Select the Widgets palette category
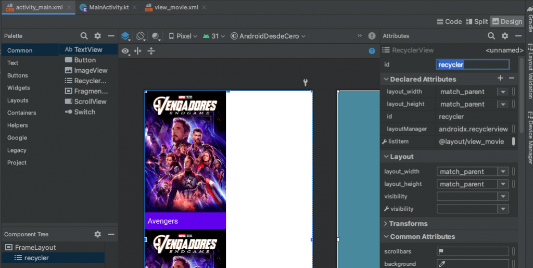Viewport: 533px width, 268px height. [x=30, y=88]
